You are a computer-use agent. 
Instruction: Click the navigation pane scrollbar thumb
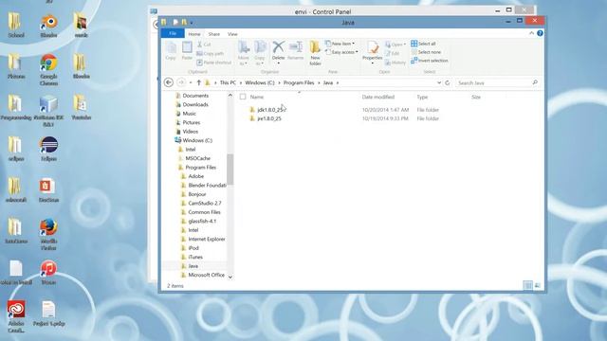click(x=230, y=170)
